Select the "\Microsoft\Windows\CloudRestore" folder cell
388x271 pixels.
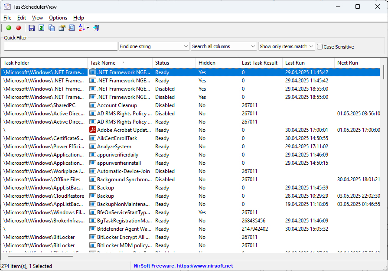click(x=44, y=196)
